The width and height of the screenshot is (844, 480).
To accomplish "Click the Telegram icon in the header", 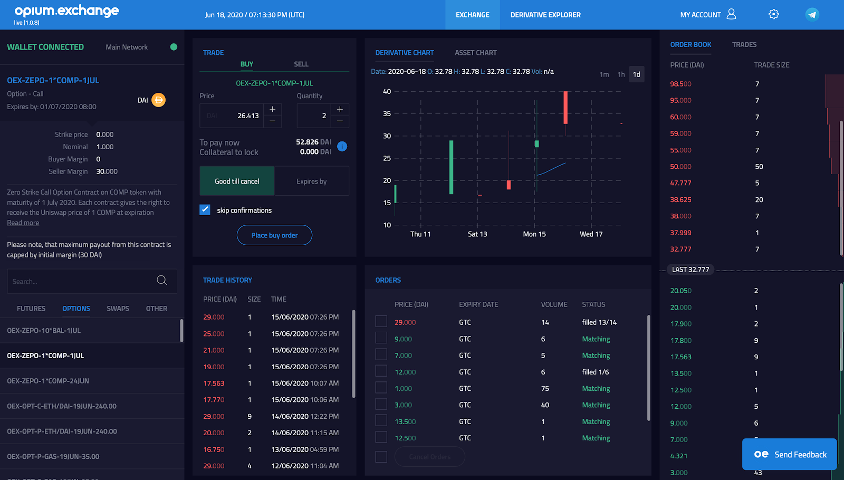I will [x=811, y=14].
